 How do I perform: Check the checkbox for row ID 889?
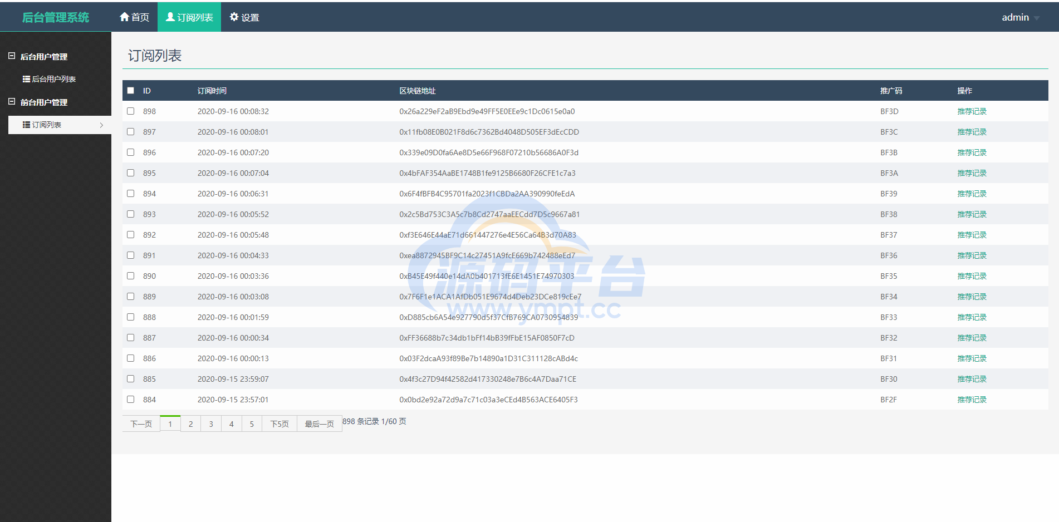pos(130,296)
